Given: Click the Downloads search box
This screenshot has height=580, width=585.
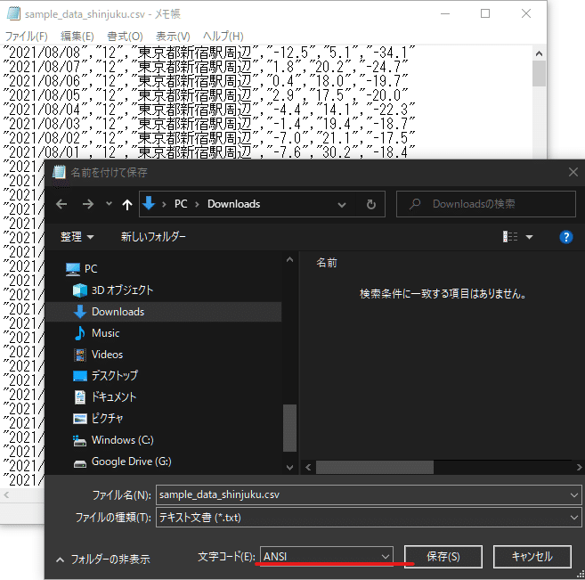Looking at the screenshot, I should click(x=486, y=204).
